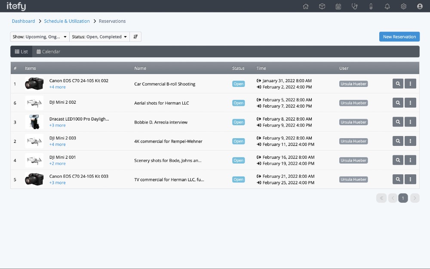Open the Show: Upcoming filter dropdown
The height and width of the screenshot is (269, 430).
pyautogui.click(x=40, y=37)
